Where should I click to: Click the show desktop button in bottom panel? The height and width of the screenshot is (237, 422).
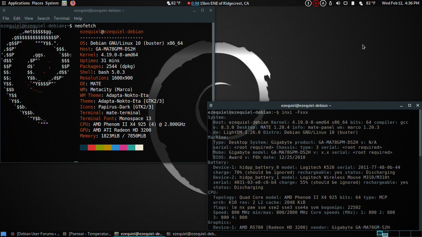point(3,234)
